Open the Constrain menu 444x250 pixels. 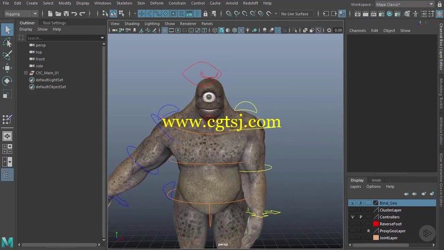[x=177, y=3]
